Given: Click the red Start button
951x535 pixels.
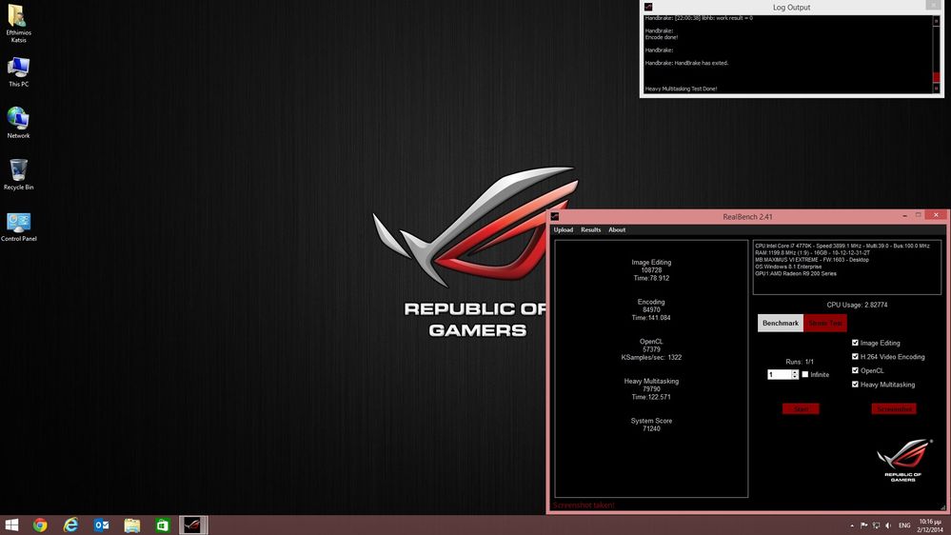Looking at the screenshot, I should [x=801, y=409].
